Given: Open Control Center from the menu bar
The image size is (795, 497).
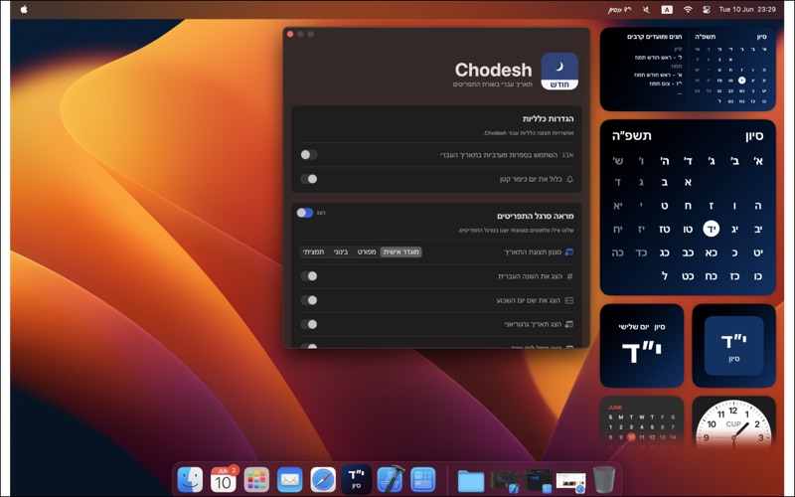Looking at the screenshot, I should click(707, 9).
